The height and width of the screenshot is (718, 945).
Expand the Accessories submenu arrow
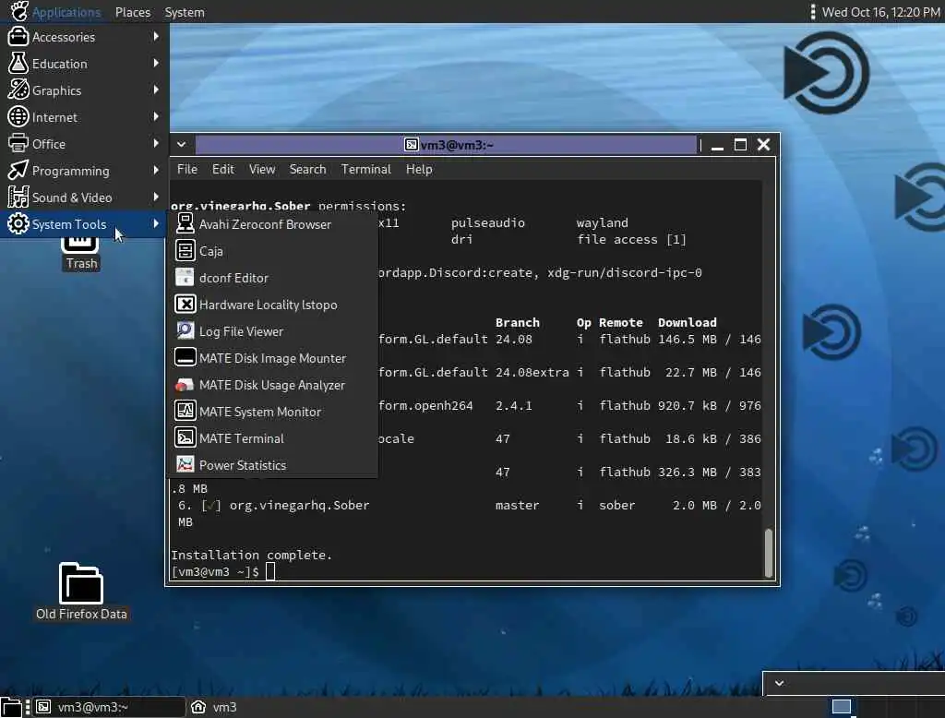click(156, 37)
